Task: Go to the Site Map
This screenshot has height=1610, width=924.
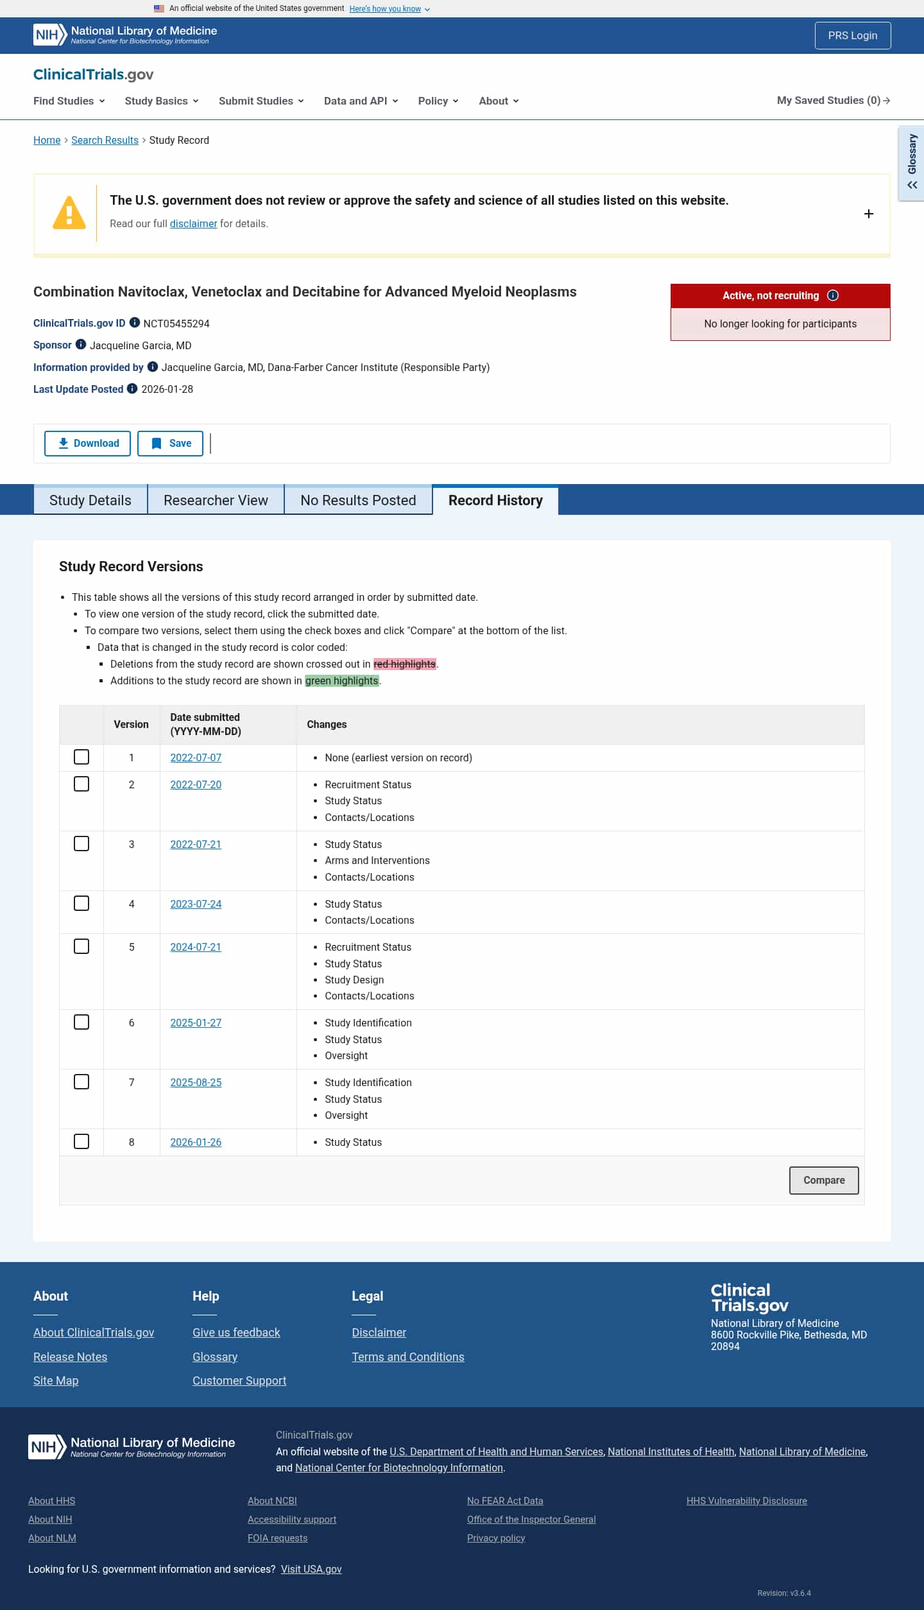Action: 56,1380
